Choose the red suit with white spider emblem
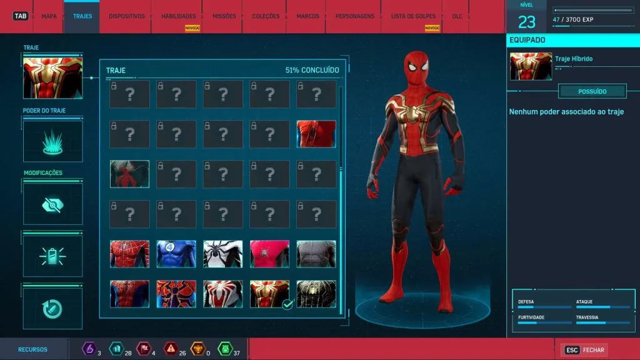Image resolution: width=640 pixels, height=360 pixels. (223, 294)
